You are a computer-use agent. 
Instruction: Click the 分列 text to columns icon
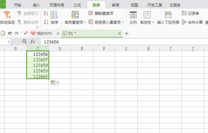point(133,15)
